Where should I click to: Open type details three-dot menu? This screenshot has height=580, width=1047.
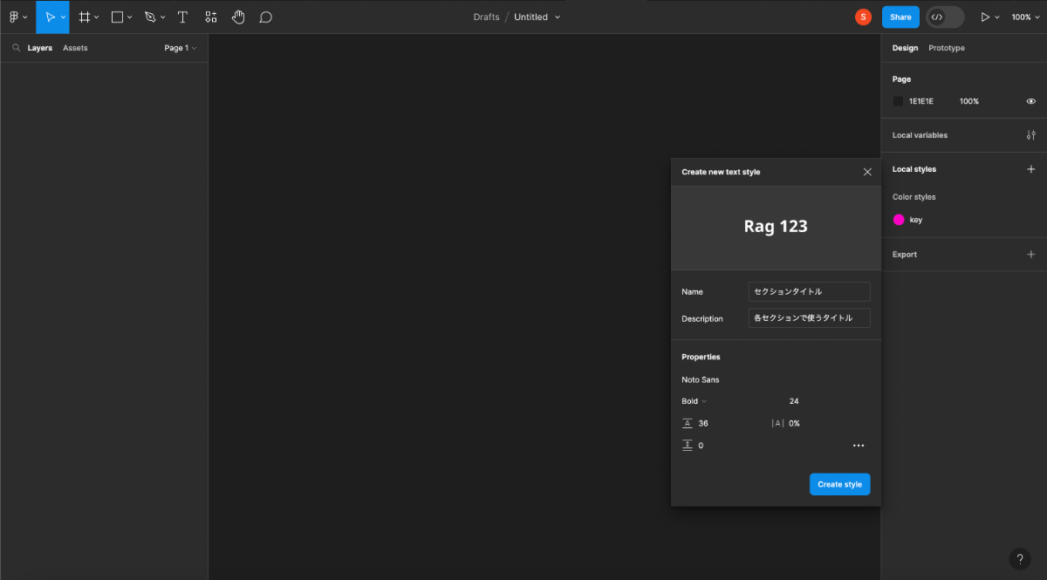(x=859, y=446)
